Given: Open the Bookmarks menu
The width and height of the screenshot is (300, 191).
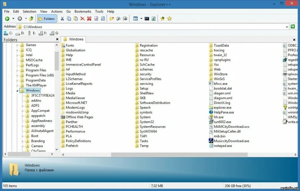Looking at the screenshot, I should (83, 11).
